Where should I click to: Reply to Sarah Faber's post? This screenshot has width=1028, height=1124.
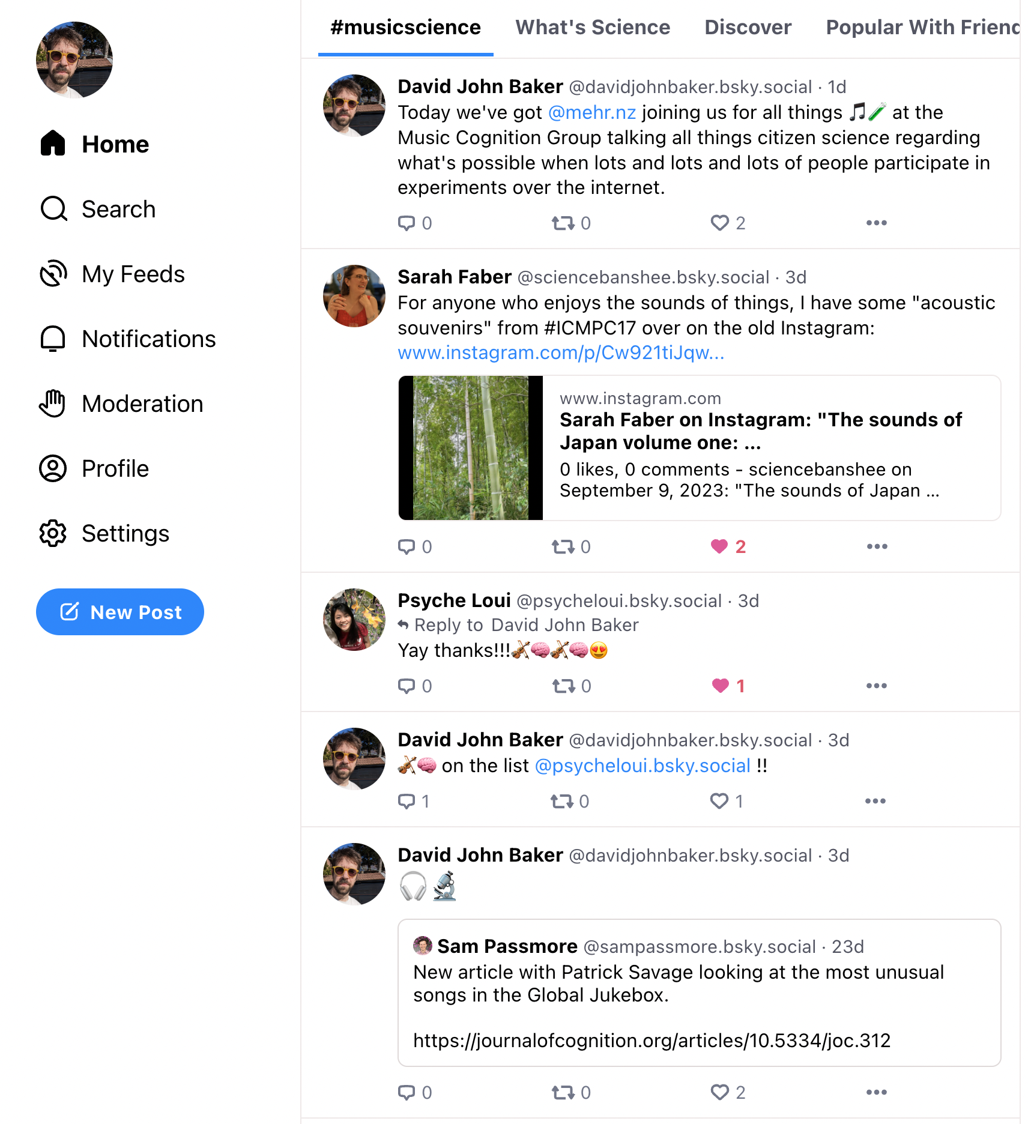415,546
